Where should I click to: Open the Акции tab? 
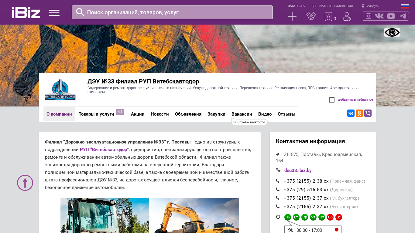138,114
